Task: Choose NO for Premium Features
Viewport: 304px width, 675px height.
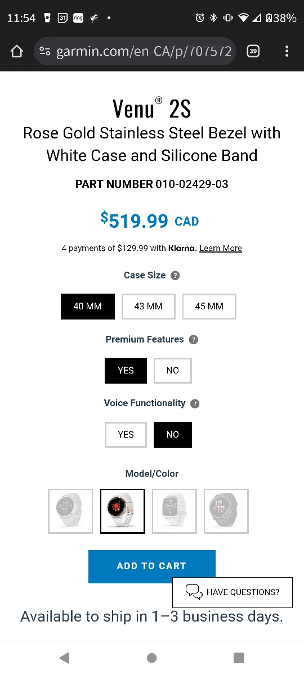Action: tap(173, 371)
